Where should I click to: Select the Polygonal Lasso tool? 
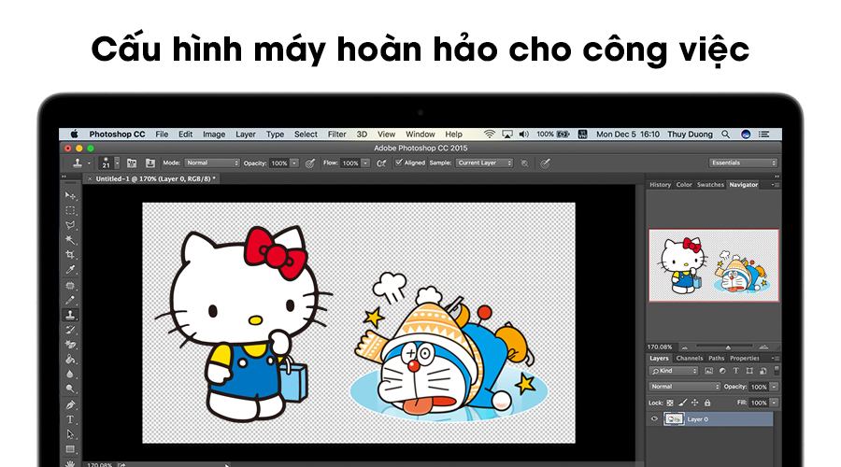(70, 225)
